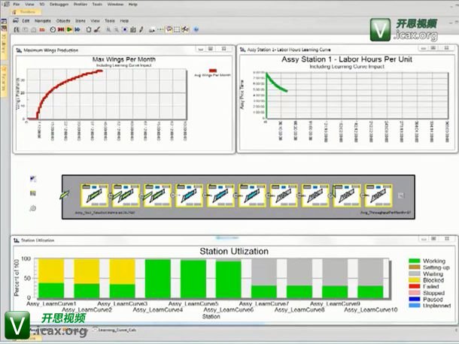Select the last station Assy_LearnCurve10 in the line
459x344 pixels.
pyautogui.click(x=378, y=195)
